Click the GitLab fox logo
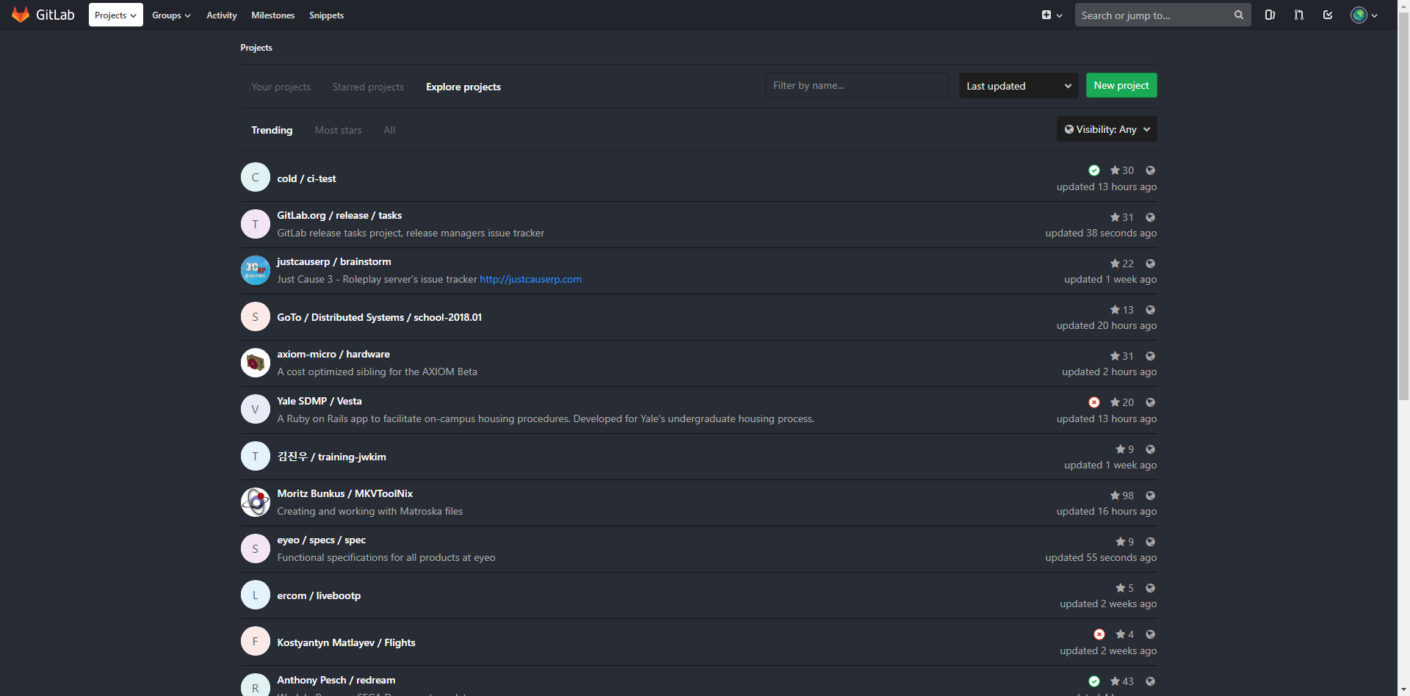Image resolution: width=1410 pixels, height=696 pixels. [x=21, y=14]
